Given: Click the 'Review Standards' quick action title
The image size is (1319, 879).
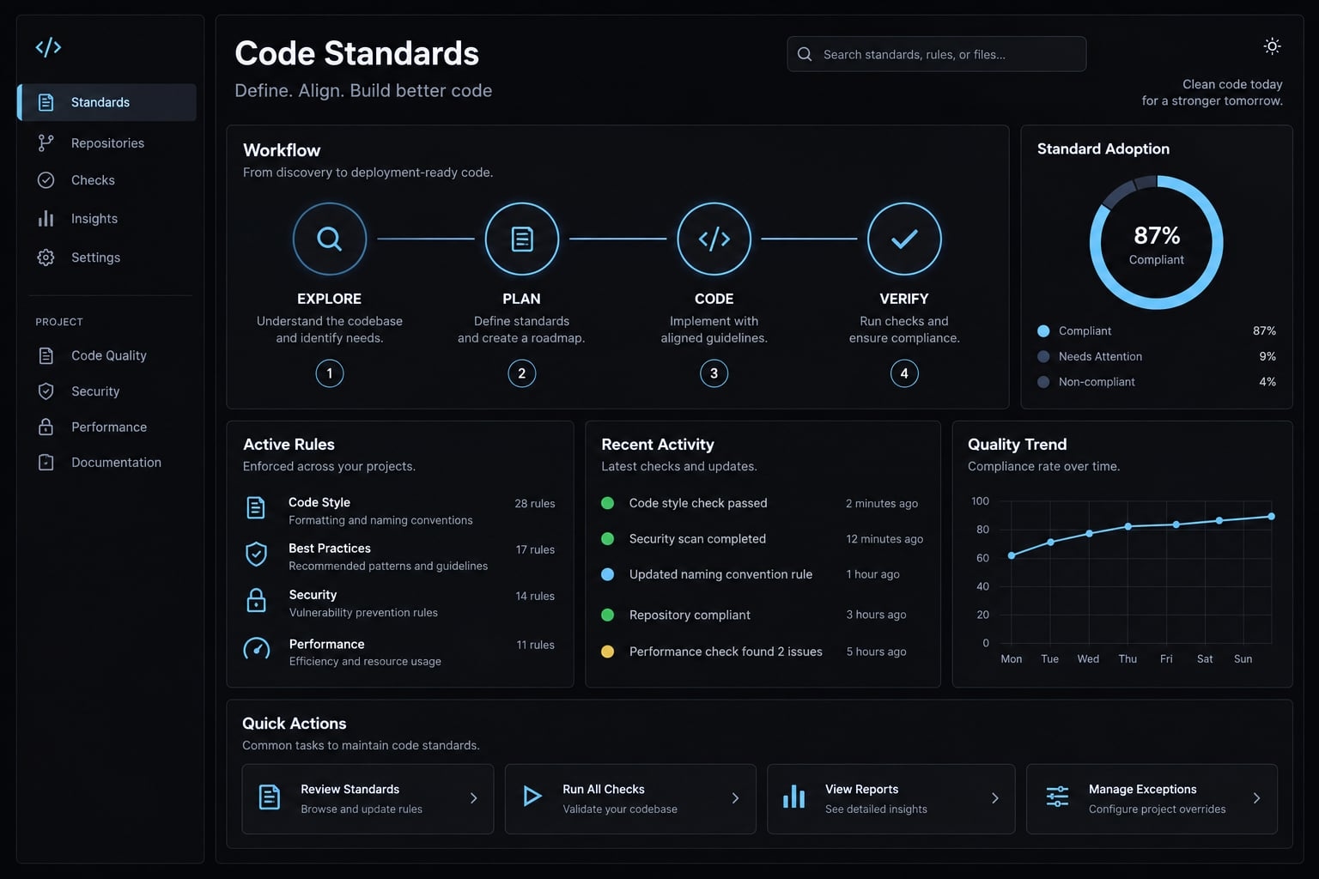Looking at the screenshot, I should tap(350, 789).
